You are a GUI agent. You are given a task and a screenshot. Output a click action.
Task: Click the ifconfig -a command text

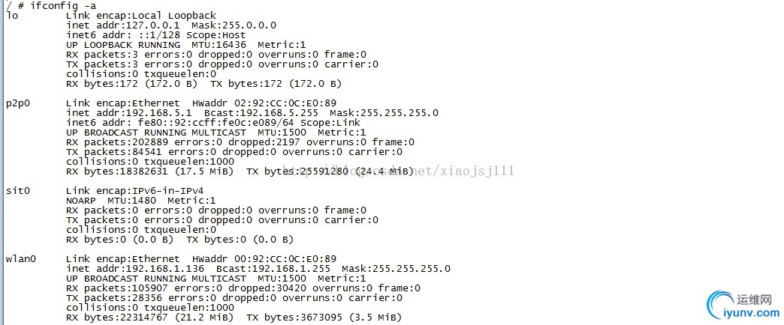point(45,4)
